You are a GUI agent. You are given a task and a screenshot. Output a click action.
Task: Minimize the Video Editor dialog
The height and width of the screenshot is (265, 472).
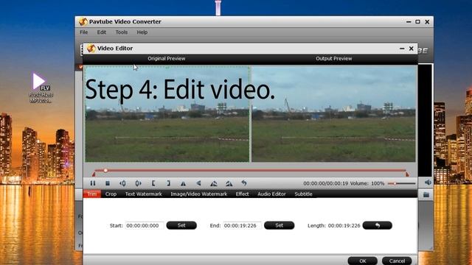point(402,49)
